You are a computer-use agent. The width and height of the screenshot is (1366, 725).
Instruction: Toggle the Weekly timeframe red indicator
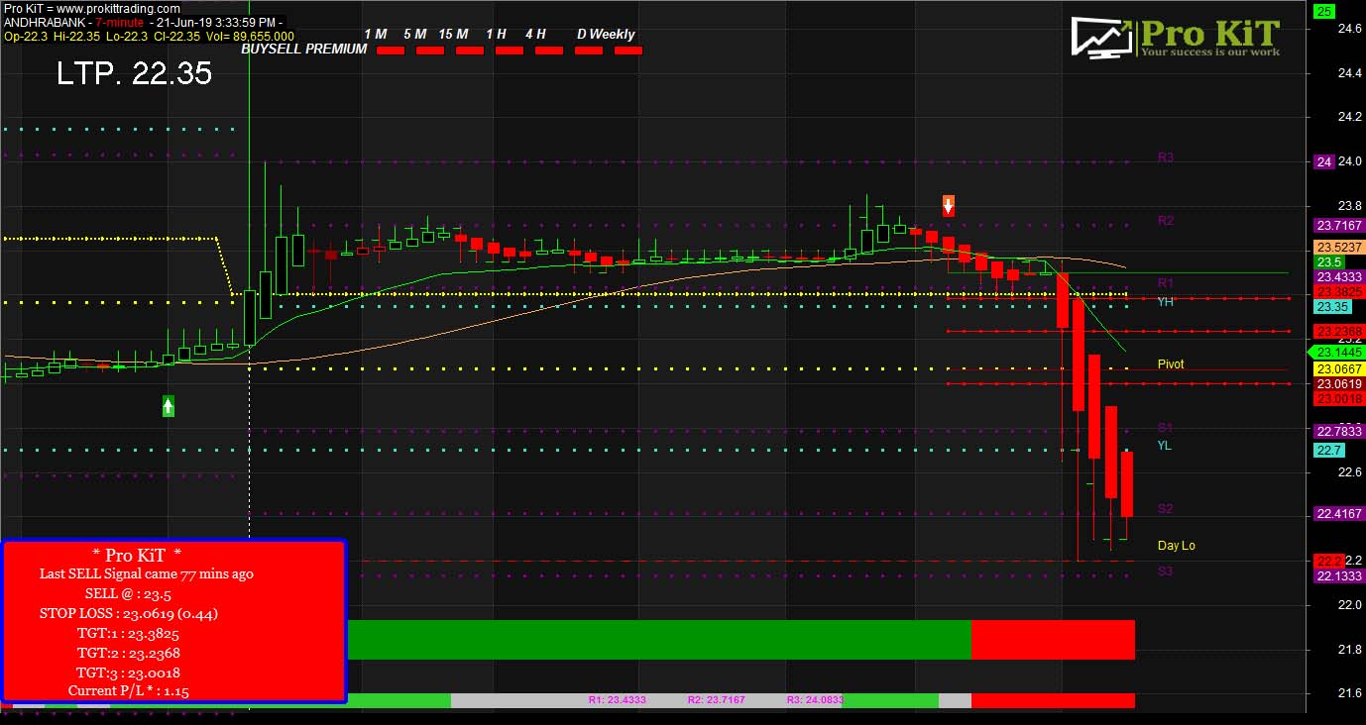[x=627, y=50]
